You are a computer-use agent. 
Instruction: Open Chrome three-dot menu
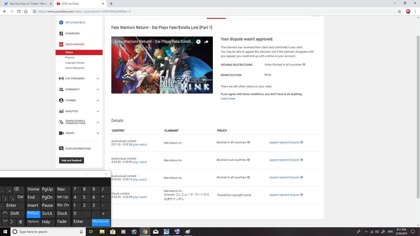coord(415,11)
